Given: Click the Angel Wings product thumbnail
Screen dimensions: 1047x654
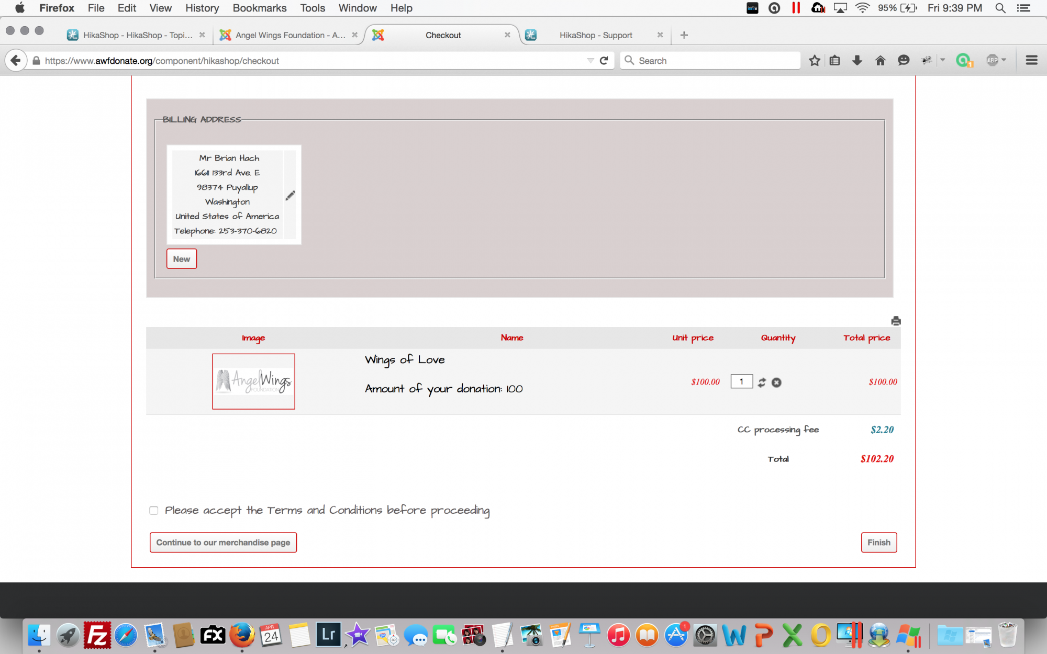Looking at the screenshot, I should [253, 381].
